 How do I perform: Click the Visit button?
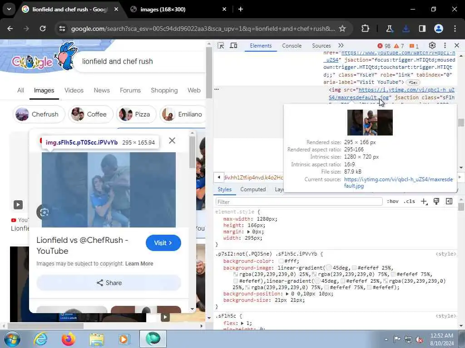point(163,243)
